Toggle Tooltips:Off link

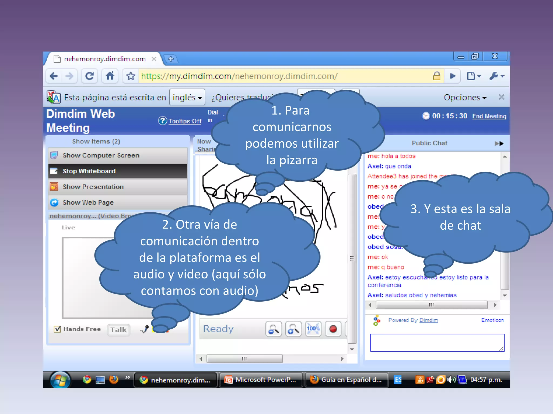185,121
